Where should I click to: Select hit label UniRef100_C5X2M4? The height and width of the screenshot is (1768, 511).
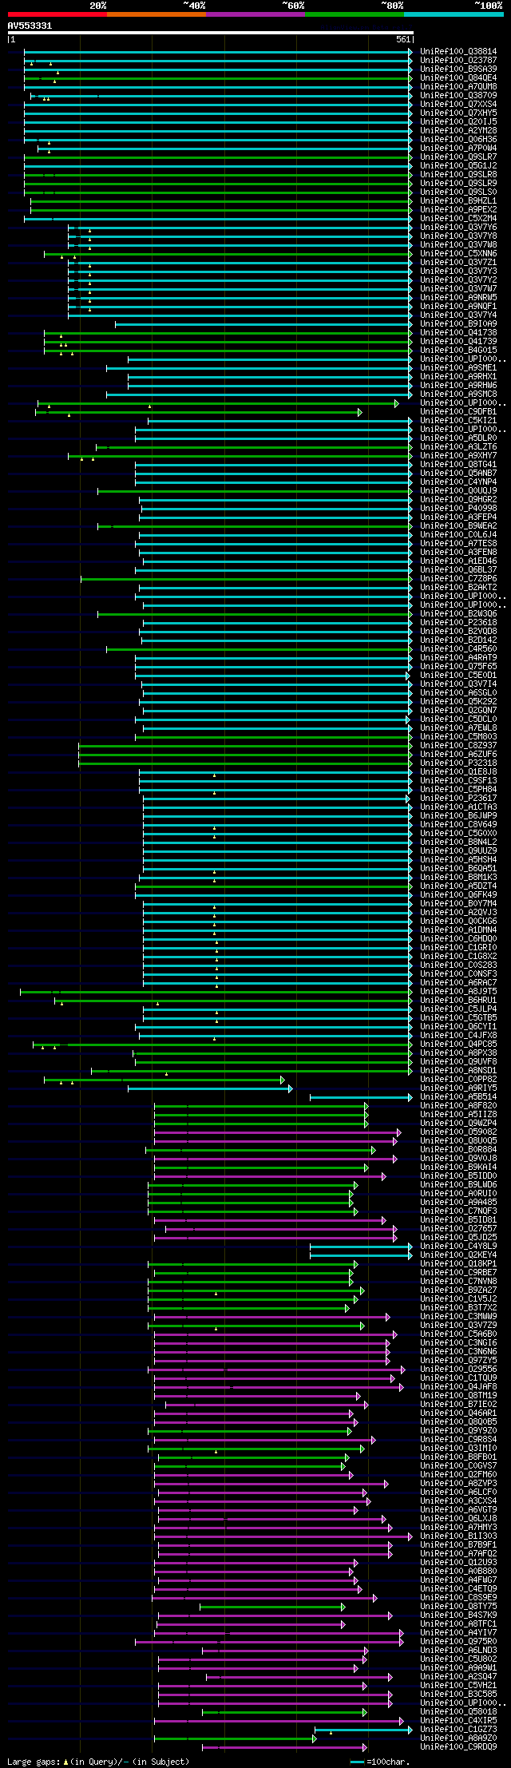pos(458,219)
